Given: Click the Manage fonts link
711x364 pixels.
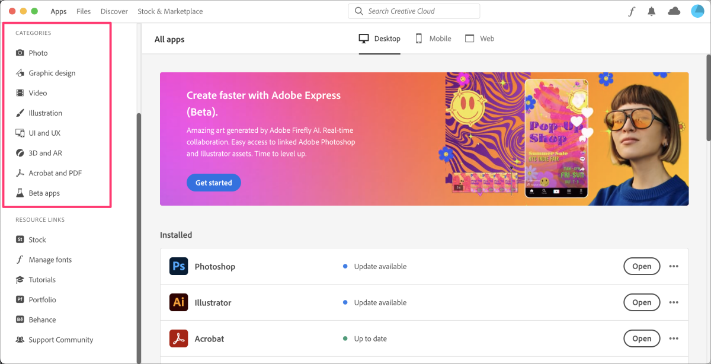Looking at the screenshot, I should pos(50,260).
